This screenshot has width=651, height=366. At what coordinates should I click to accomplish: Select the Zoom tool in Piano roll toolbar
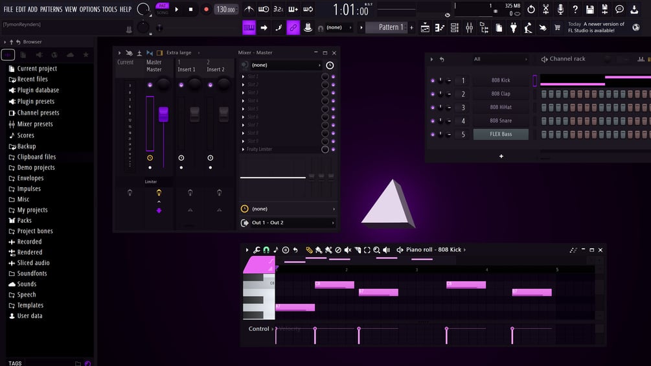376,250
